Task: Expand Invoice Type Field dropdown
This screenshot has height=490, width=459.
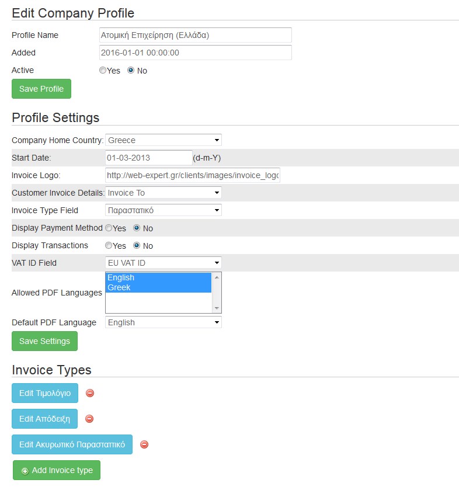Action: 164,210
